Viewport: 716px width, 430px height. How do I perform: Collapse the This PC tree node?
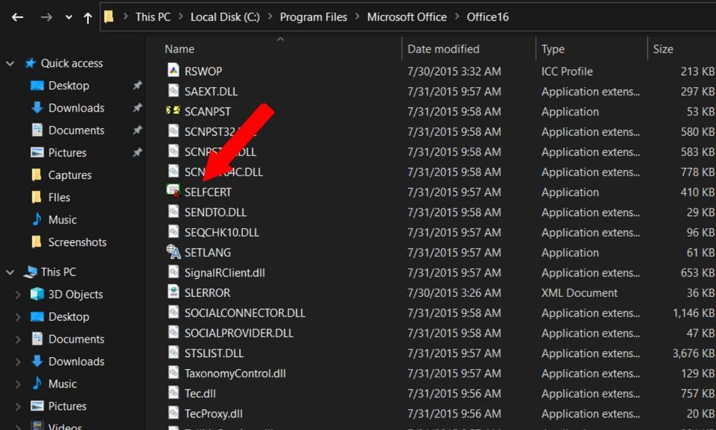10,272
